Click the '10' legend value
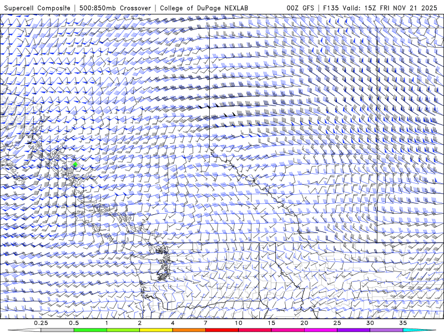 coord(239,323)
